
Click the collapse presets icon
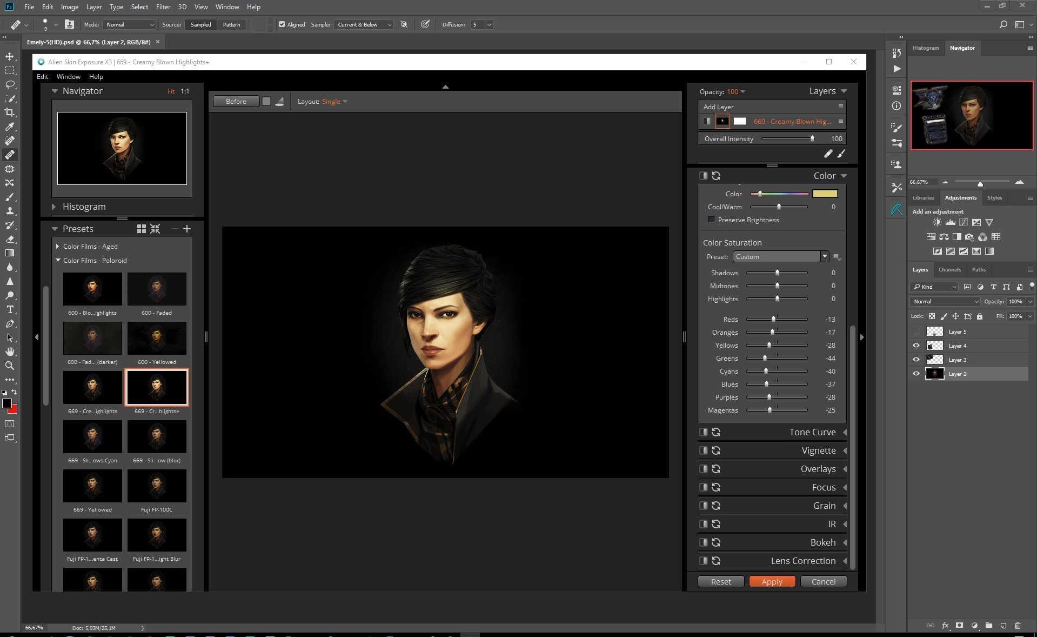pos(155,229)
